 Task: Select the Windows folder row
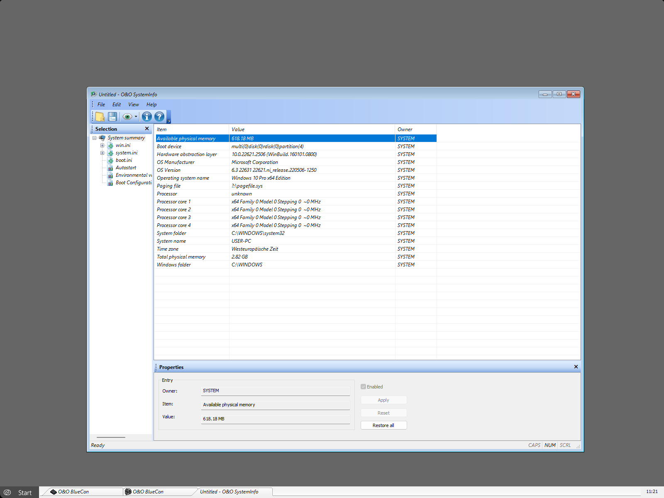[296, 265]
